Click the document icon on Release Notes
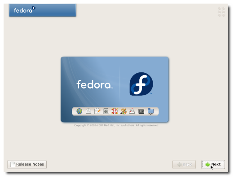This screenshot has height=178, width=234. (13, 165)
